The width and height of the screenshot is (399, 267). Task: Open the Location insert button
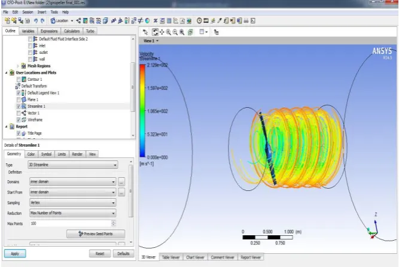[x=62, y=20]
